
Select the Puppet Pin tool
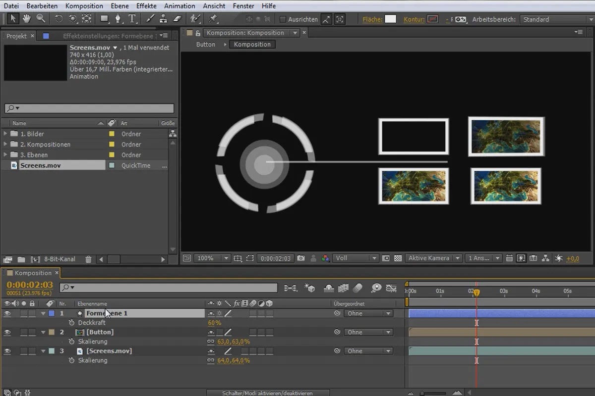tap(213, 19)
